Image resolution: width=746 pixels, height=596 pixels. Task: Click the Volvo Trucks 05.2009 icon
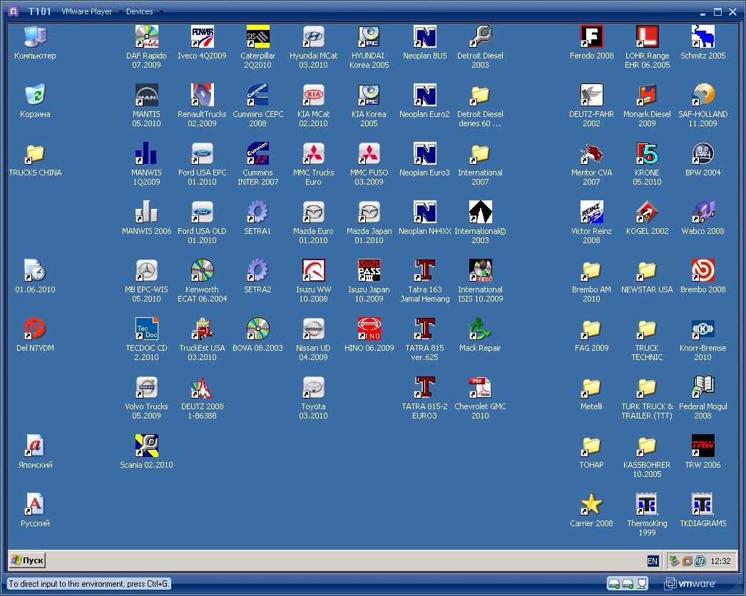coord(147,388)
